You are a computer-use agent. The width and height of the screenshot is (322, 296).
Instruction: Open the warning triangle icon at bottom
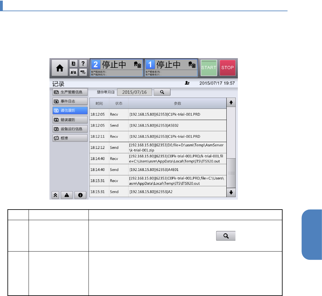(67, 195)
